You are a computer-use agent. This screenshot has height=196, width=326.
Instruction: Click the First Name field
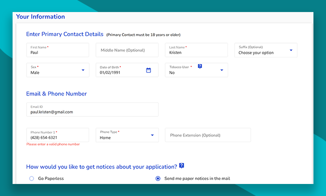pos(58,50)
